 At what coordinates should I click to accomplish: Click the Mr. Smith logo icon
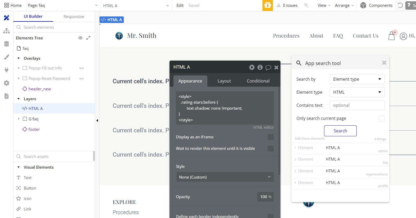click(x=119, y=36)
